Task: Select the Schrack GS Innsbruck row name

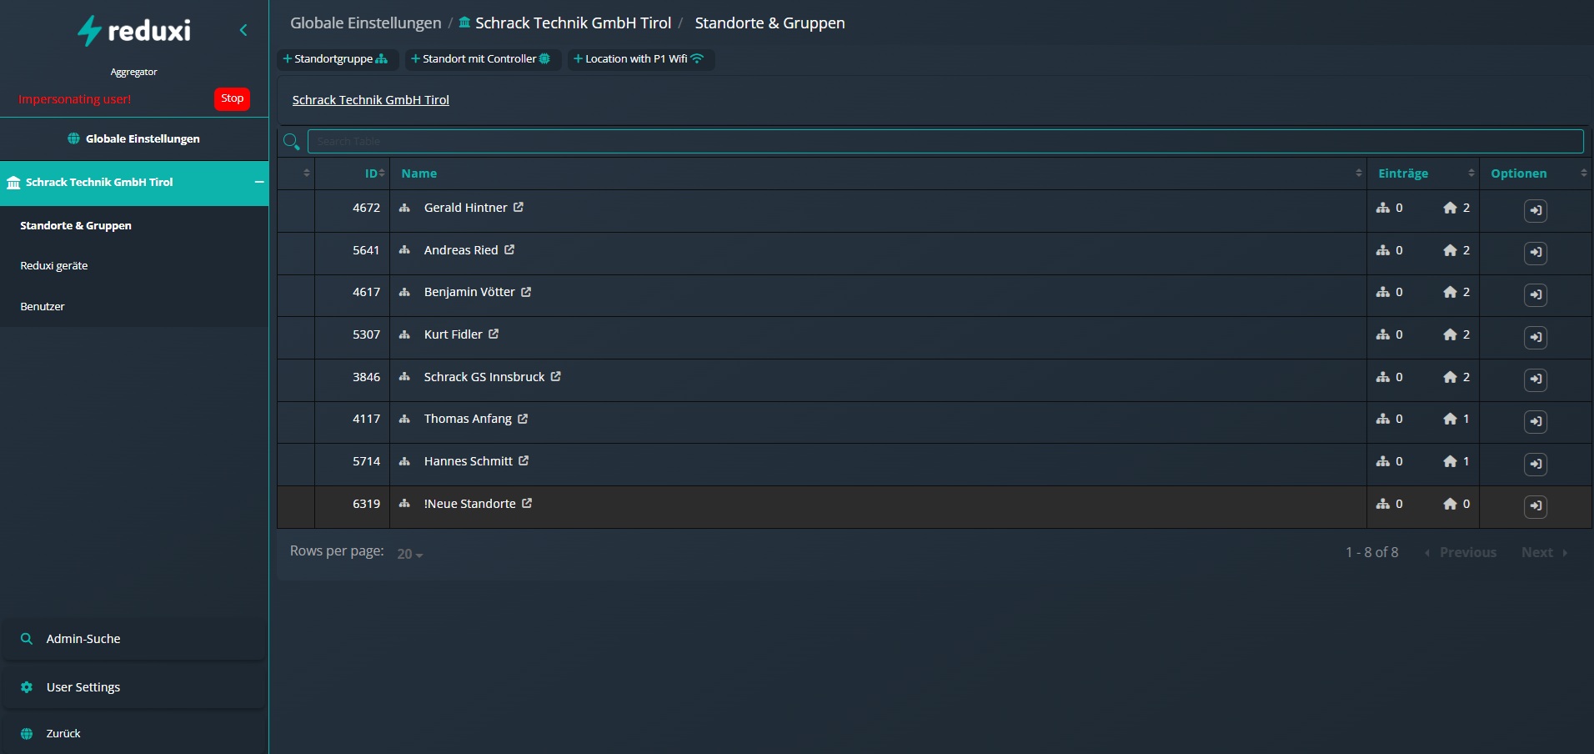Action: (484, 377)
